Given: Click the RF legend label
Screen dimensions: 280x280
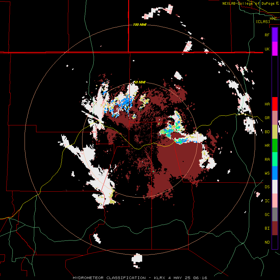Looking at the screenshot, I should 267,35.
